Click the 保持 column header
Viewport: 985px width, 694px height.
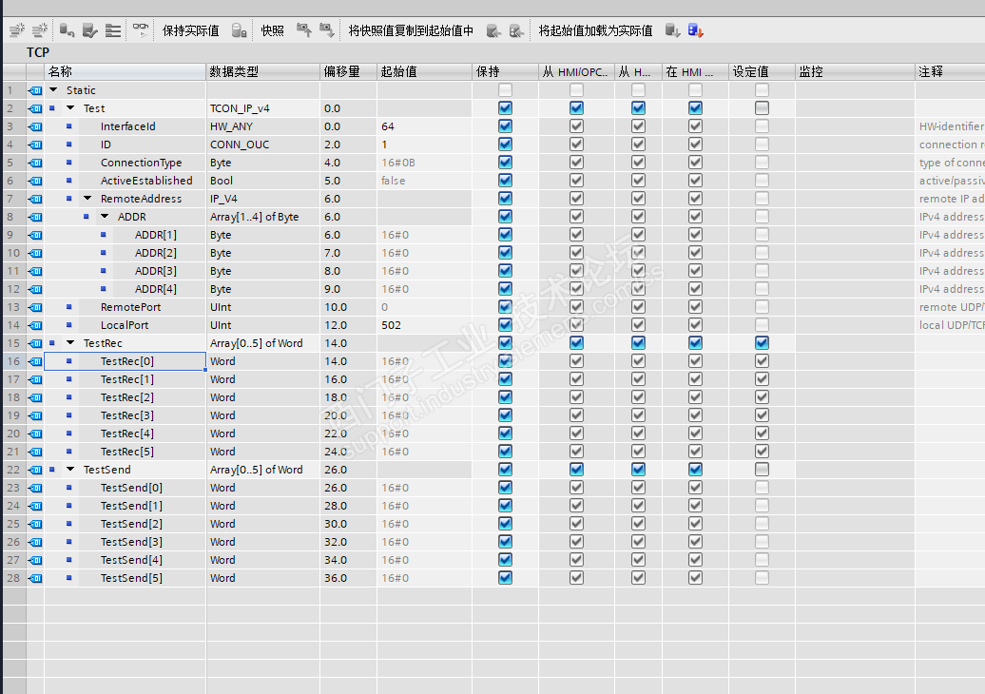505,71
